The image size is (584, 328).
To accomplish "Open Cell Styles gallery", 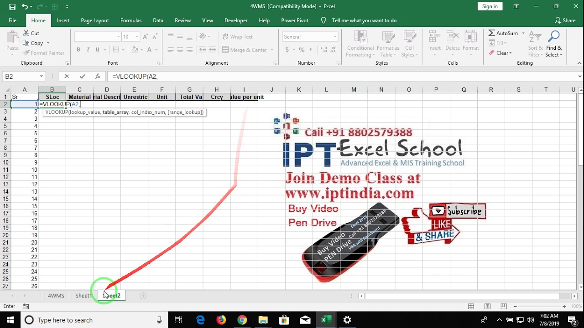I will (409, 44).
